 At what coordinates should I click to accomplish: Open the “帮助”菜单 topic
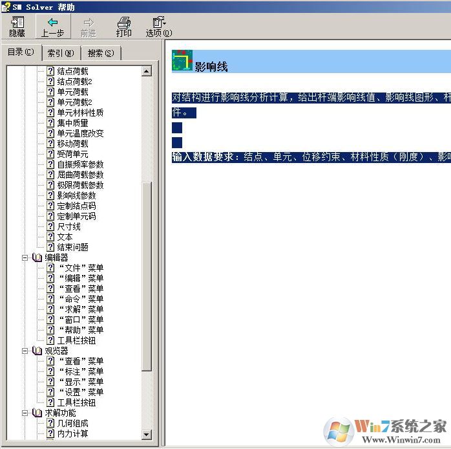tap(81, 331)
